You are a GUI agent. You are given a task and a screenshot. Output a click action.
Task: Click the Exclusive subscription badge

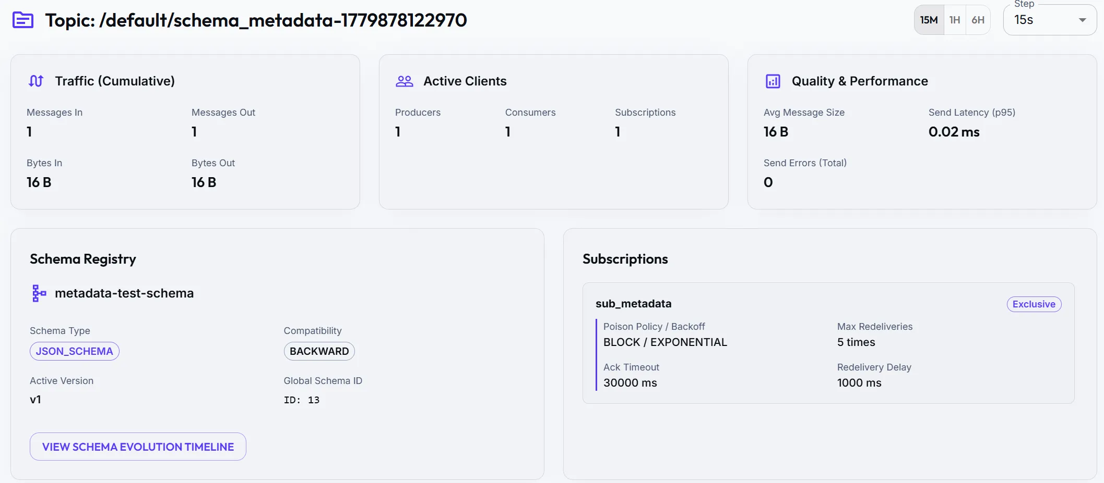coord(1034,304)
